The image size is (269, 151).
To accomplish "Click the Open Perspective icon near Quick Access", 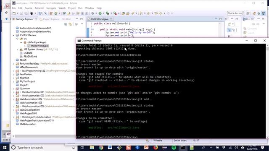I will (x=248, y=13).
